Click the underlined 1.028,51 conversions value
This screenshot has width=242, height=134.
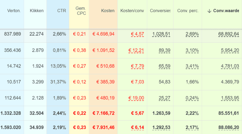tap(161, 34)
